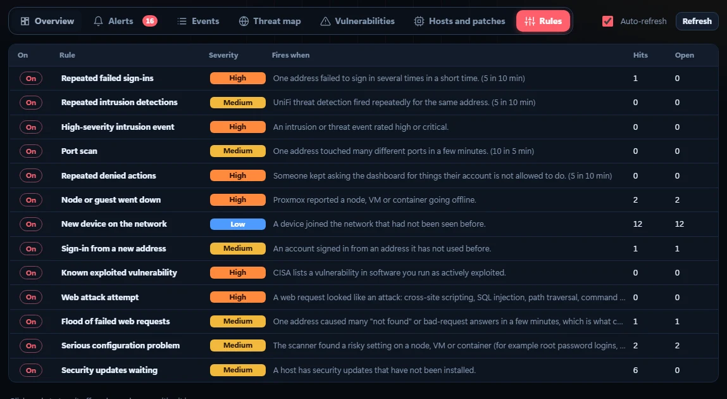Image resolution: width=727 pixels, height=399 pixels.
Task: Open the Overview tab
Action: click(47, 22)
